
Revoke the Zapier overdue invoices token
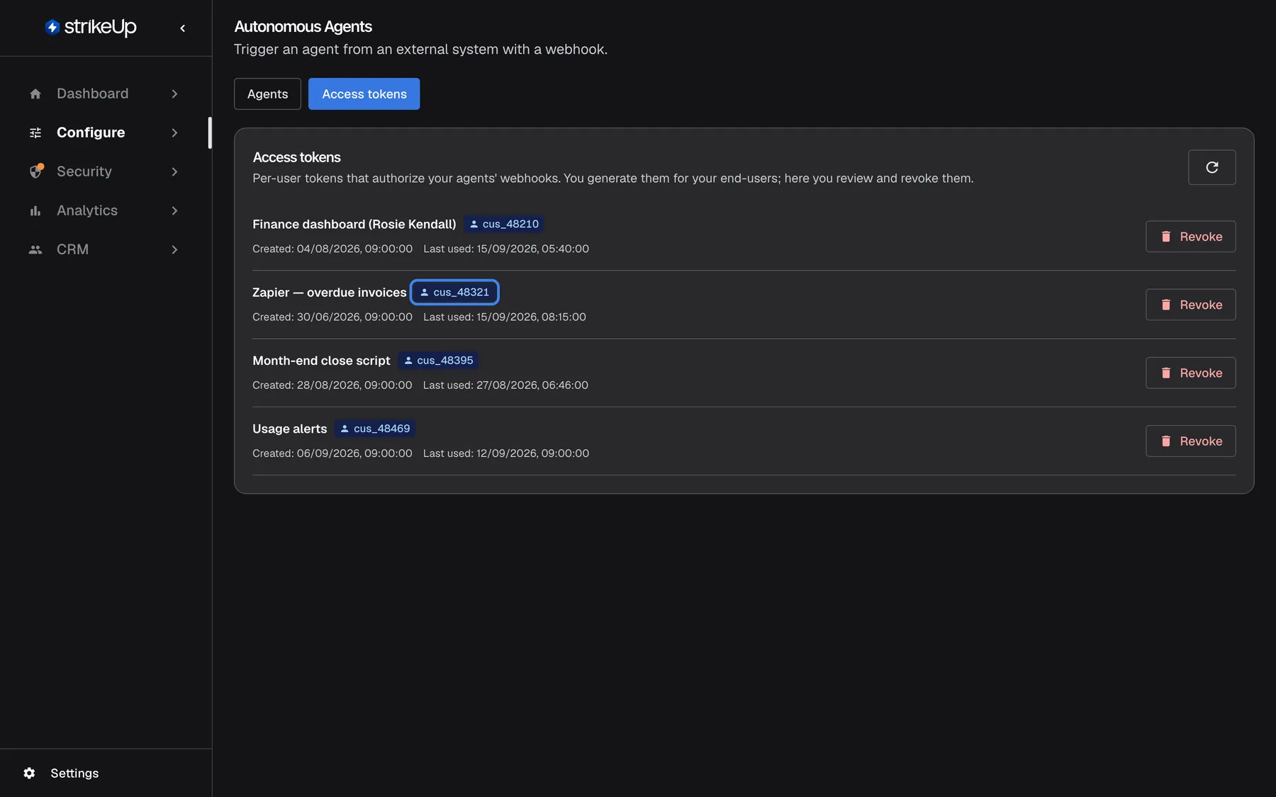click(x=1190, y=305)
